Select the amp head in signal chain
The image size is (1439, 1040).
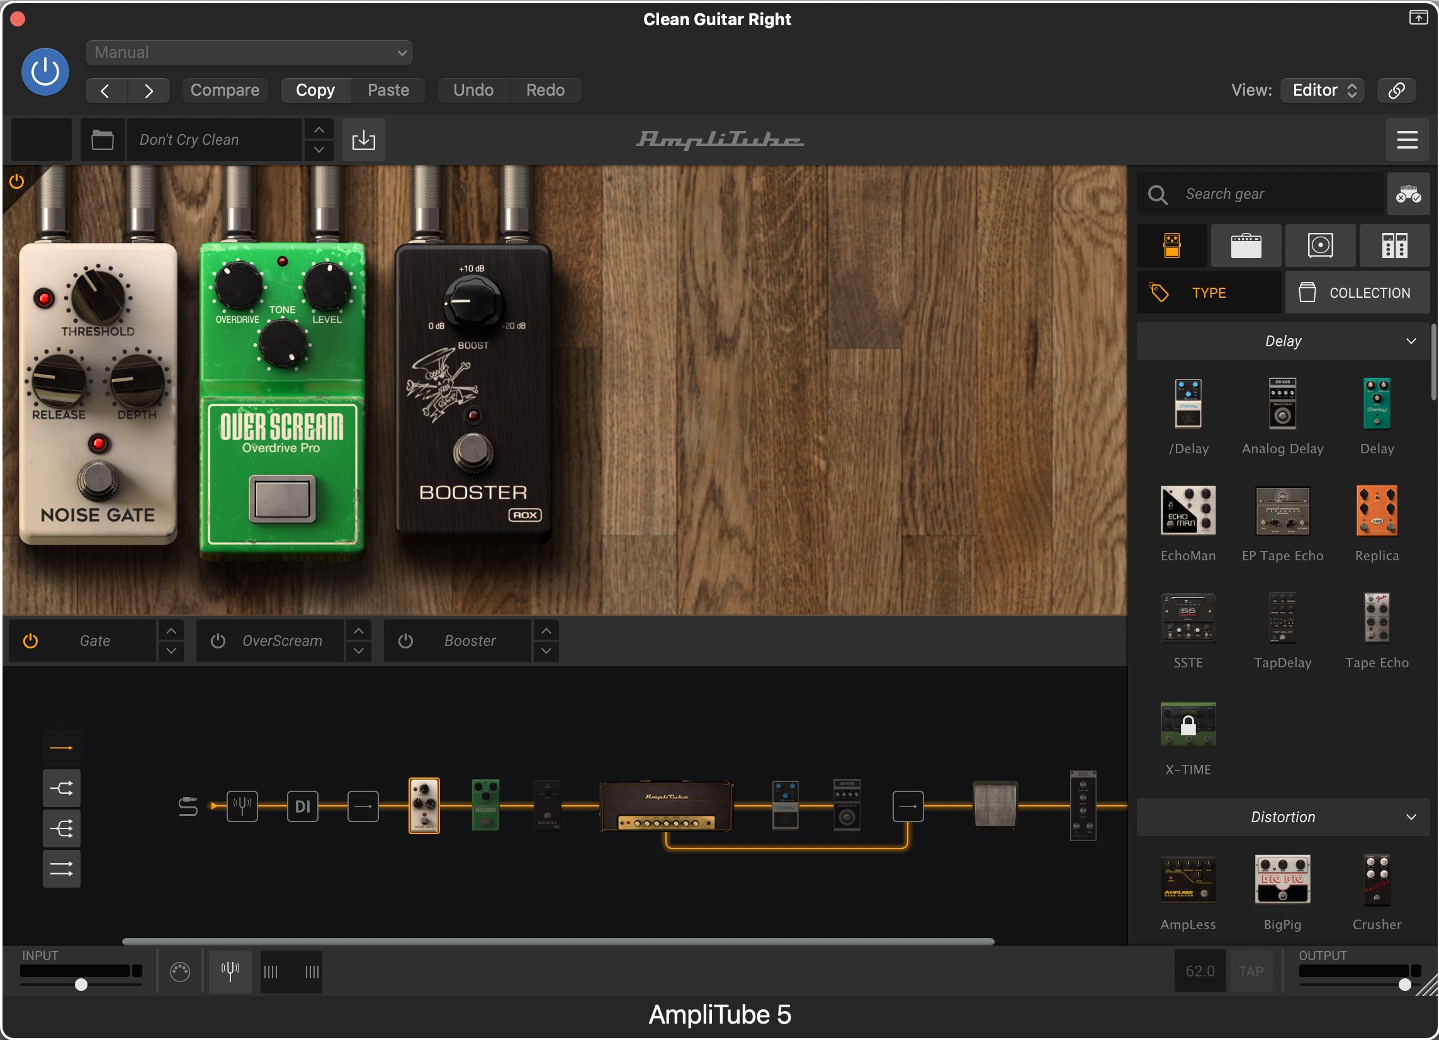[x=666, y=806]
